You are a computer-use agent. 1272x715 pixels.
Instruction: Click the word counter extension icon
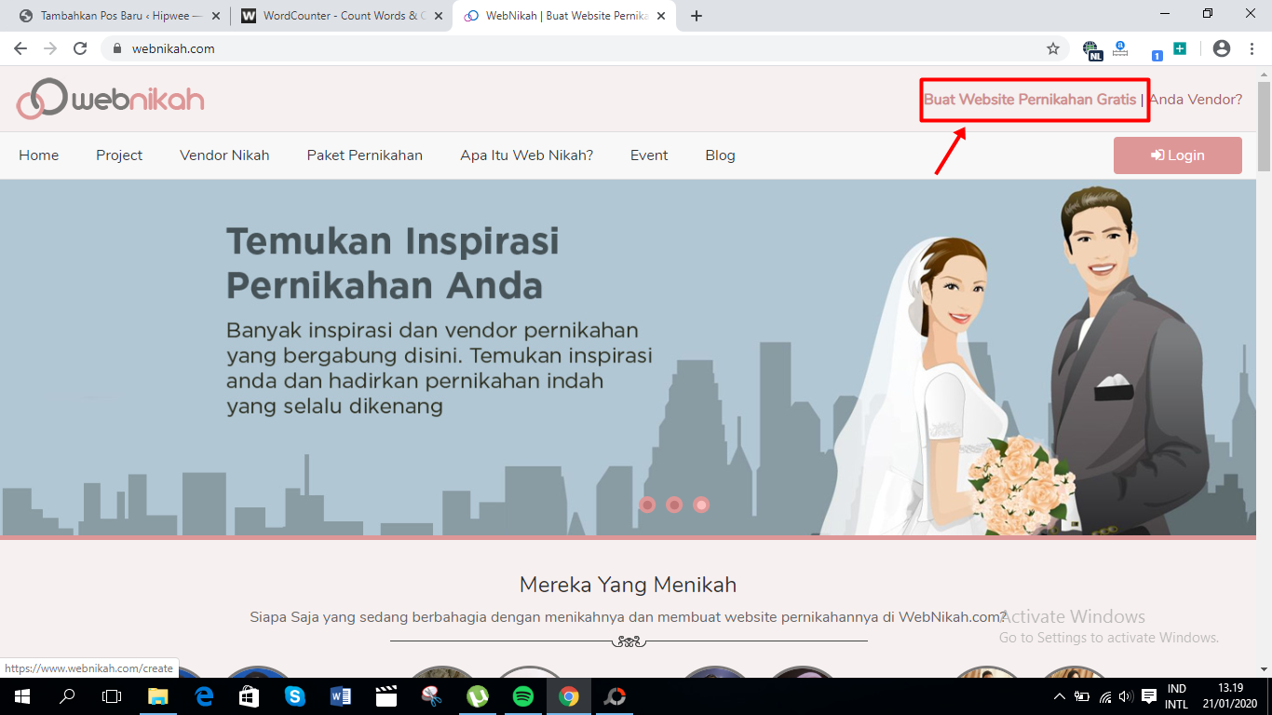click(1118, 47)
